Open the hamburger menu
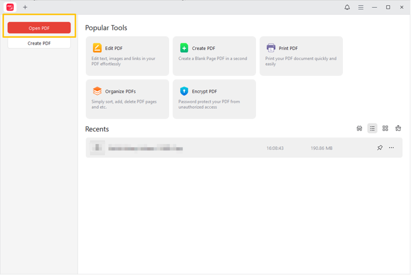The height and width of the screenshot is (275, 411). tap(361, 8)
